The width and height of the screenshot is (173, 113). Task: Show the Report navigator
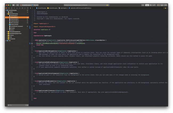point(28,8)
